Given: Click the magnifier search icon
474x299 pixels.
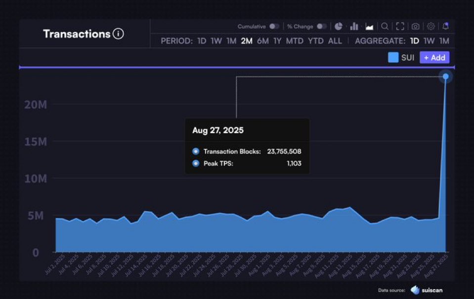Looking at the screenshot, I should tap(385, 27).
